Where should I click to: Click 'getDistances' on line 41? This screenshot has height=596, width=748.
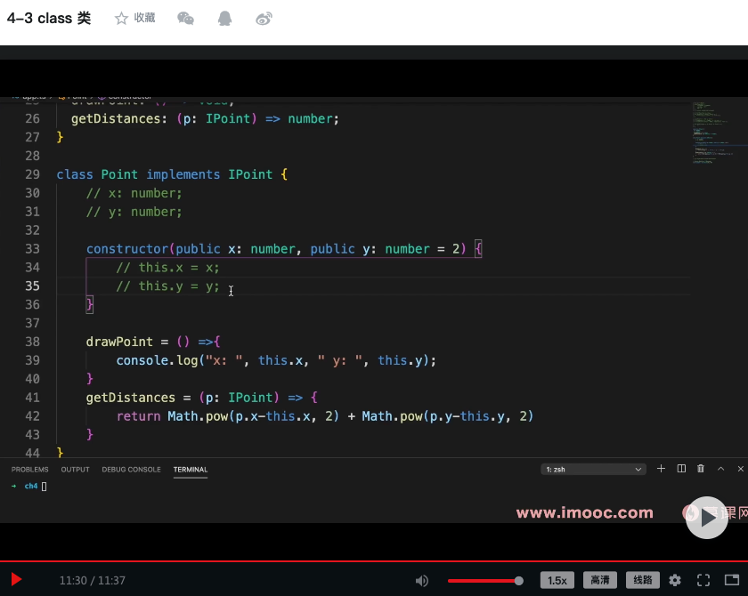pyautogui.click(x=131, y=398)
